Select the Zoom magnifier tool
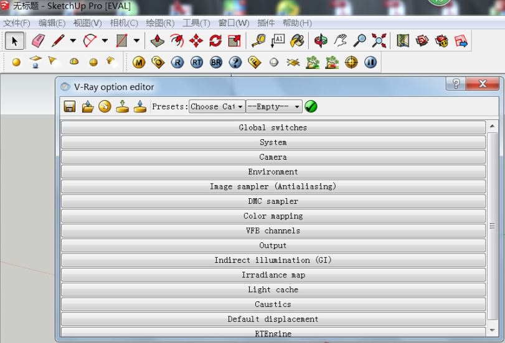The image size is (505, 343). point(359,41)
